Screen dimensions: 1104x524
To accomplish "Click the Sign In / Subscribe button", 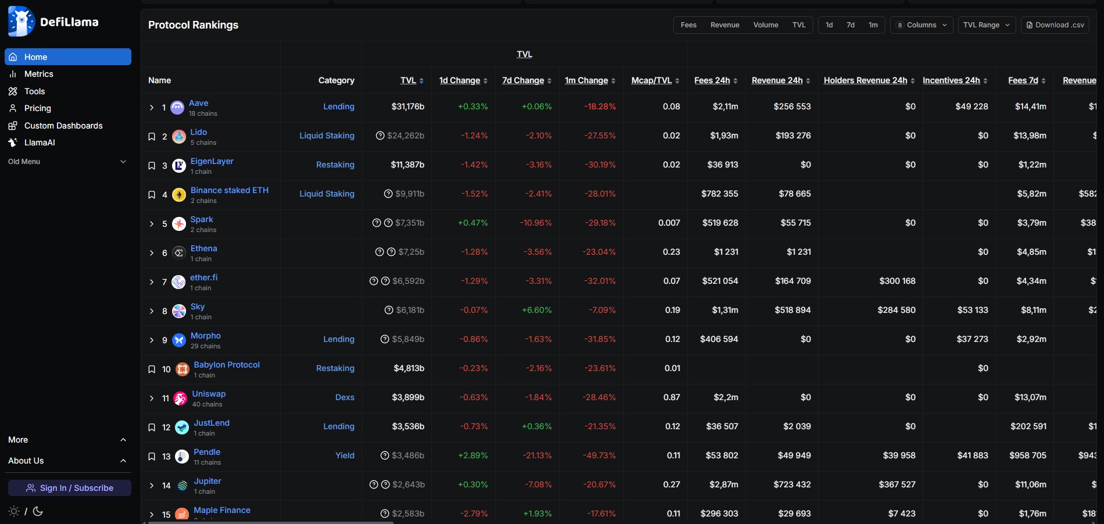I will click(69, 488).
